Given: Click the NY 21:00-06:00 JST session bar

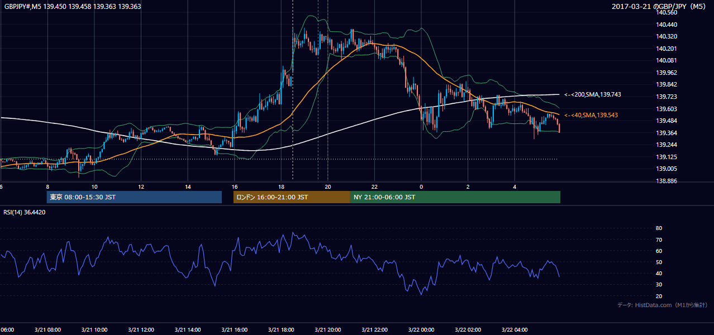Looking at the screenshot, I should coord(455,197).
